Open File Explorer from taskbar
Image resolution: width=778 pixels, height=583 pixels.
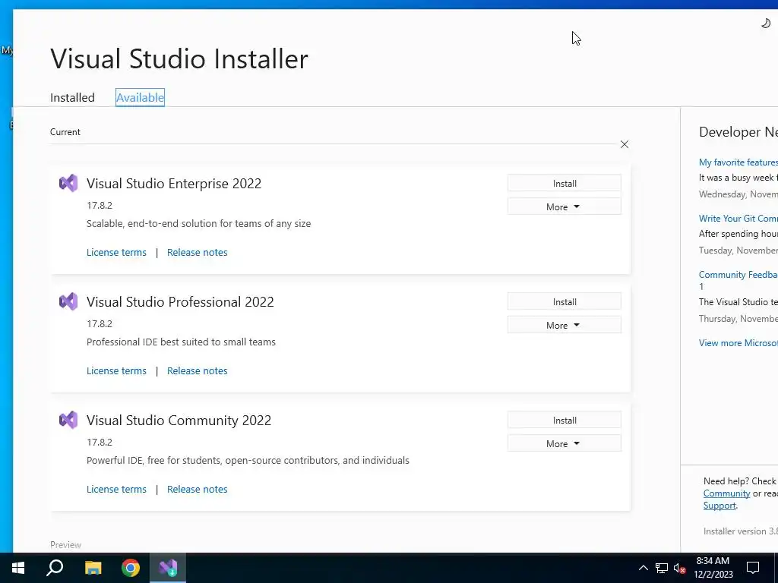click(x=93, y=568)
